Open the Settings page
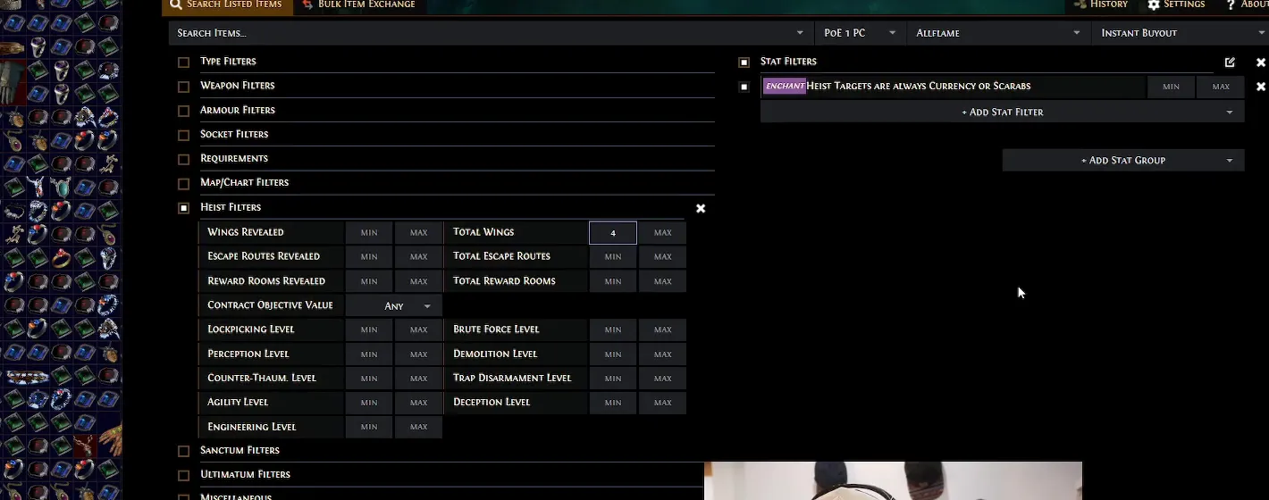This screenshot has width=1269, height=500. [x=1176, y=5]
